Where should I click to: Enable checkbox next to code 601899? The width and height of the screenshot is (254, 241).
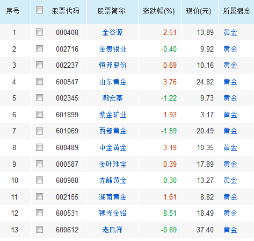pyautogui.click(x=39, y=115)
